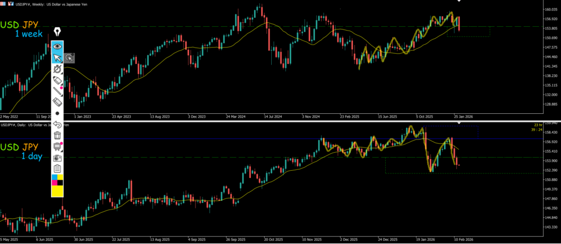
Task: Clear drawings with the trash bin icon
Action: (x=57, y=135)
